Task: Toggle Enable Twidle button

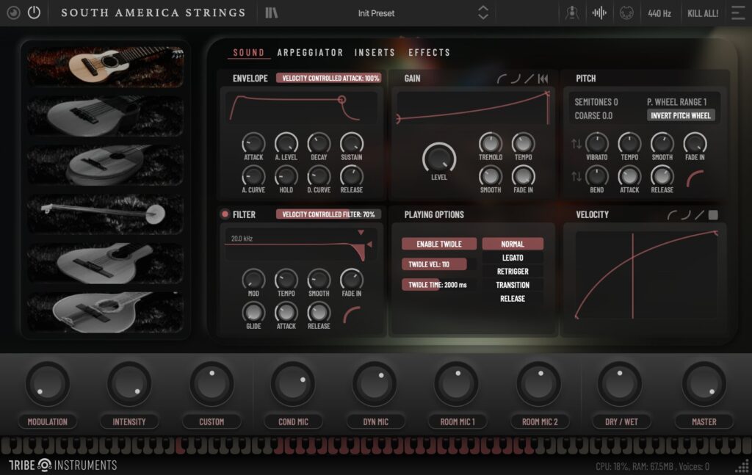Action: 439,244
